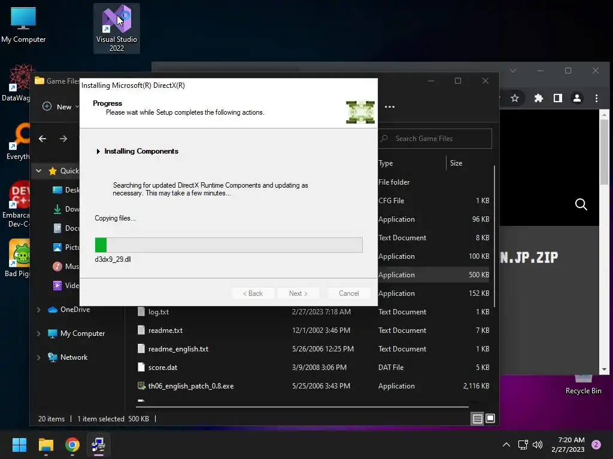Open Chrome's tab search chevron

pos(513,71)
